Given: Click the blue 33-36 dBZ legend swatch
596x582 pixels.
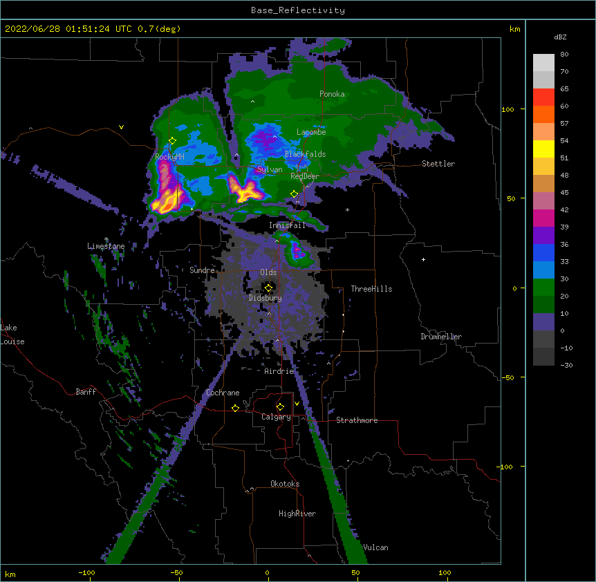Looking at the screenshot, I should tap(543, 252).
